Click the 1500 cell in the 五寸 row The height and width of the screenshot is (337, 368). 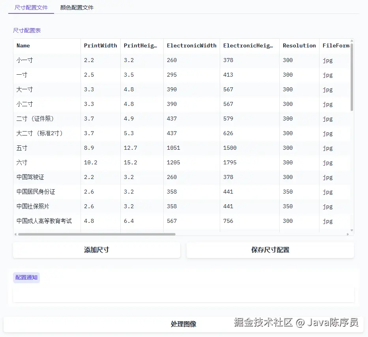tap(250, 148)
